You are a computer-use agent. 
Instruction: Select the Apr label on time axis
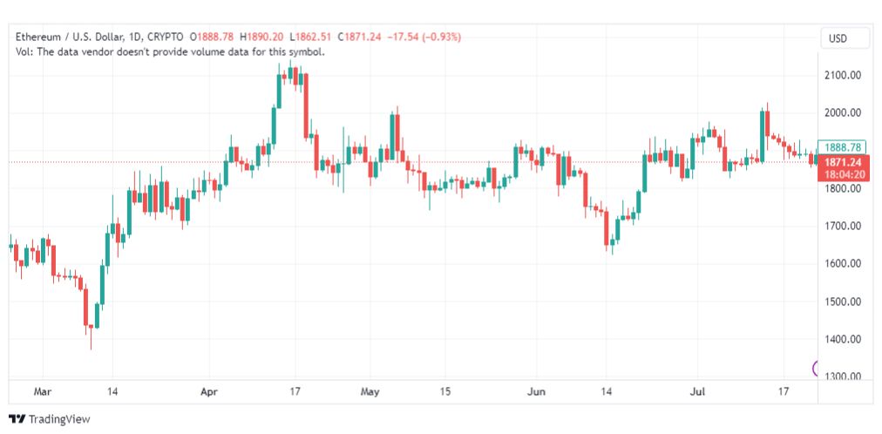pos(209,391)
